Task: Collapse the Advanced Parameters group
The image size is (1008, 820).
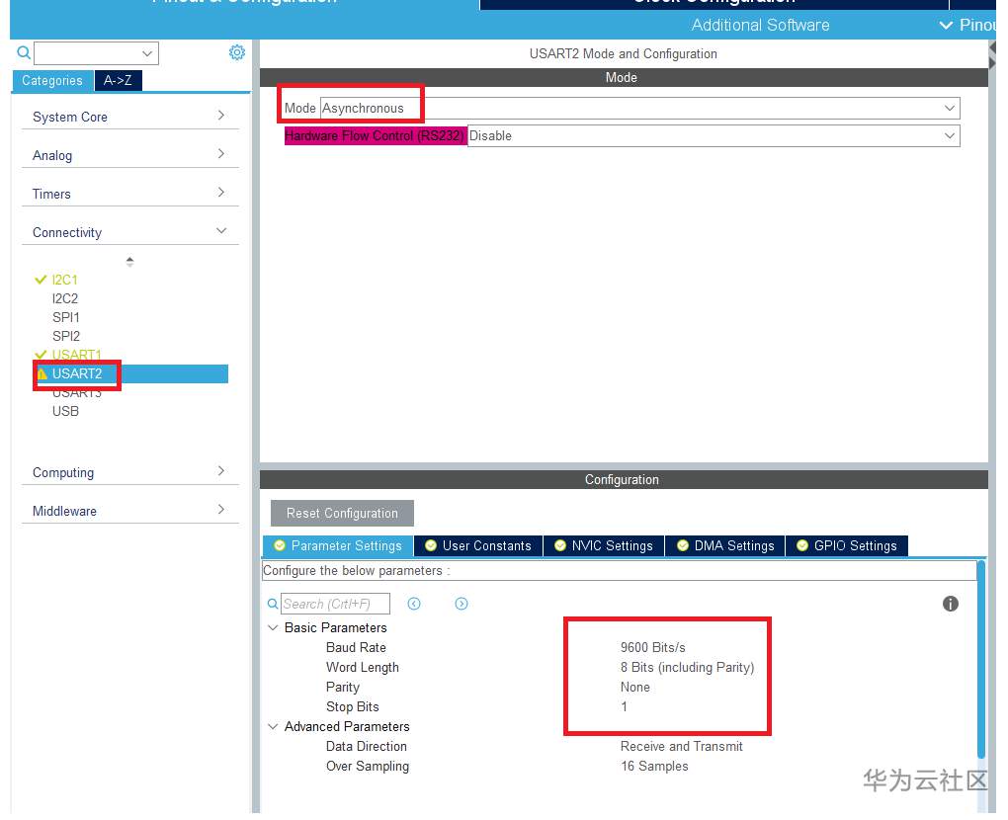Action: [273, 726]
